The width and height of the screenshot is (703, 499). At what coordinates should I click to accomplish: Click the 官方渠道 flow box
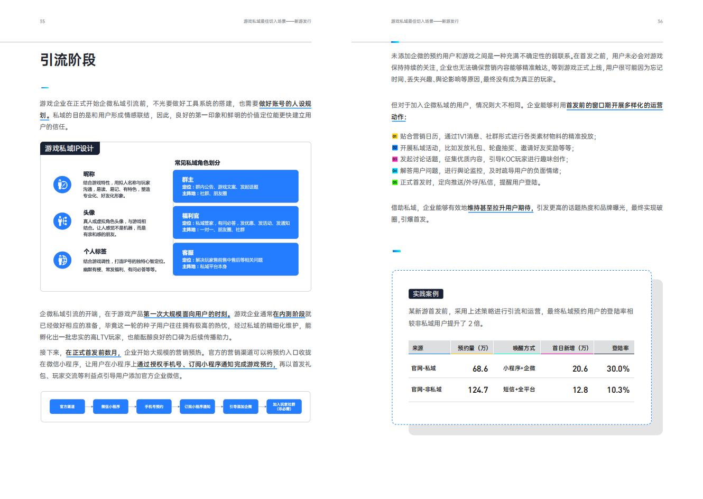(x=67, y=406)
